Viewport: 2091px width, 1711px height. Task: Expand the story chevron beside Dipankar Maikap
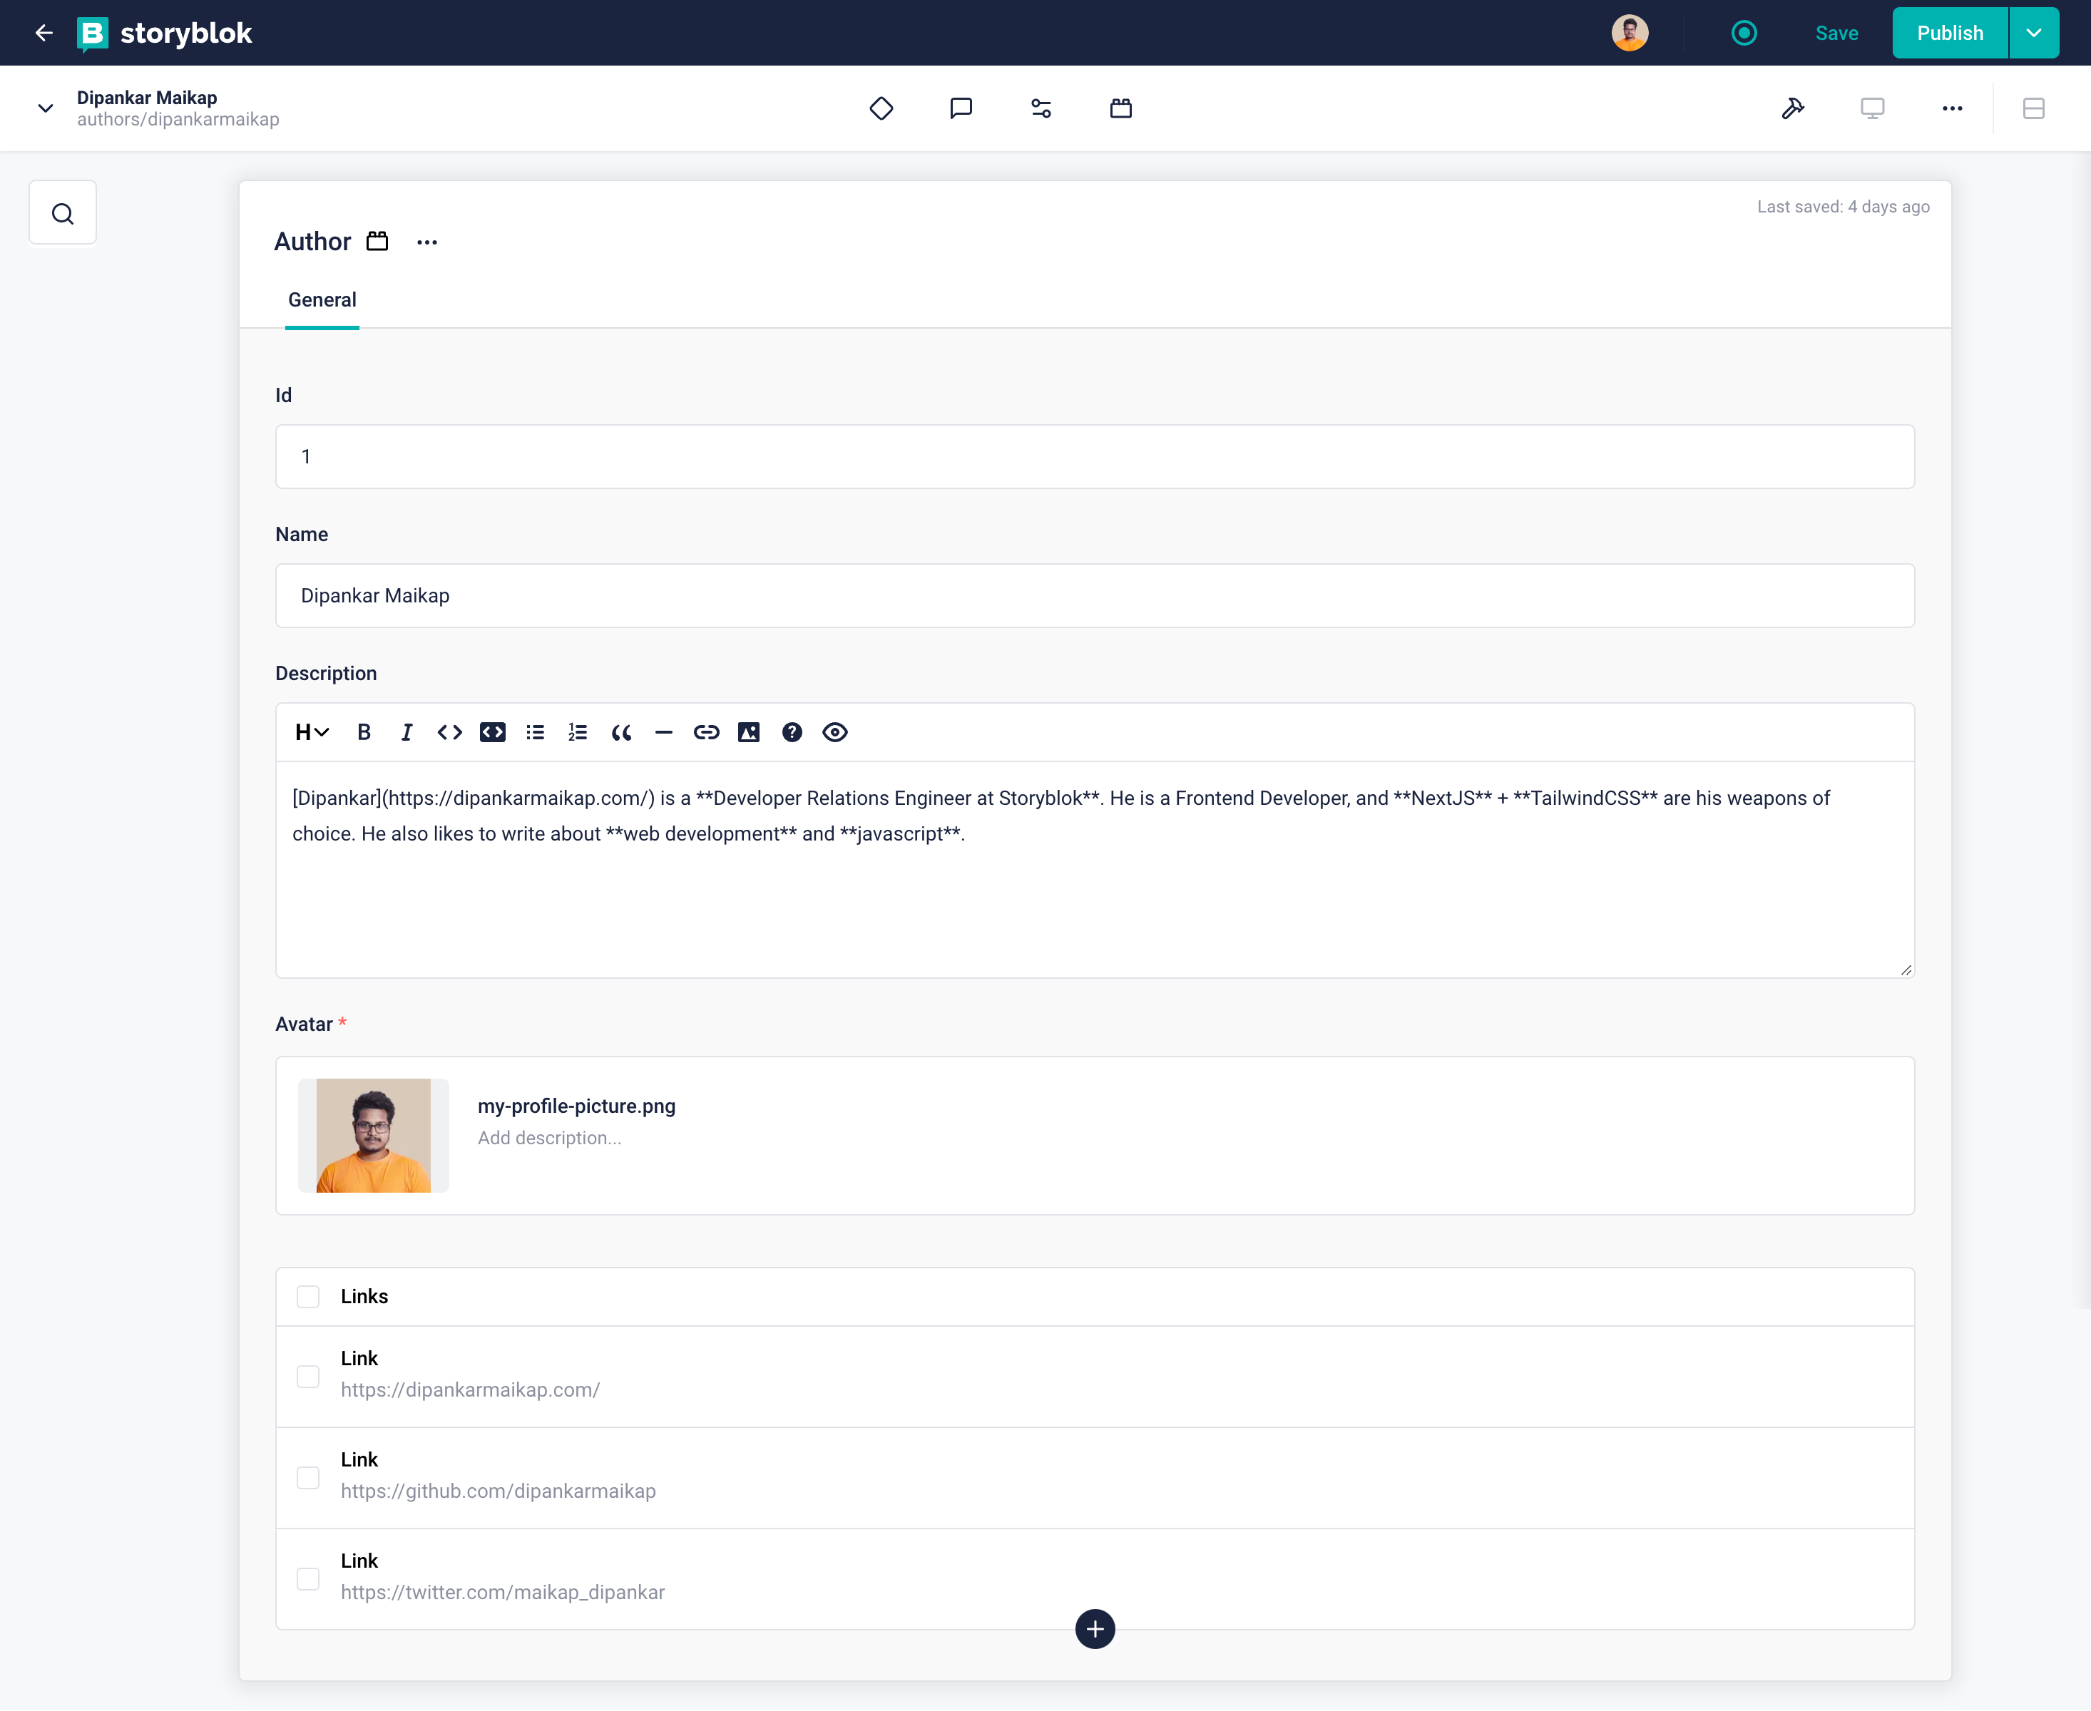46,108
